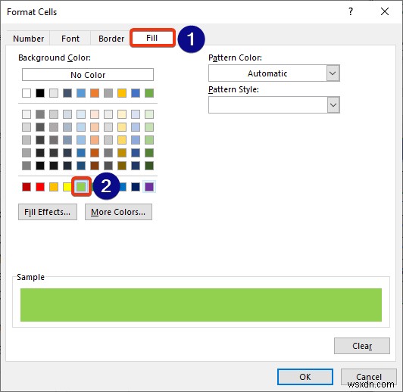Viewport: 403px width, 392px height.
Task: Select Green Accent 6 theme swatch
Action: pyautogui.click(x=149, y=93)
